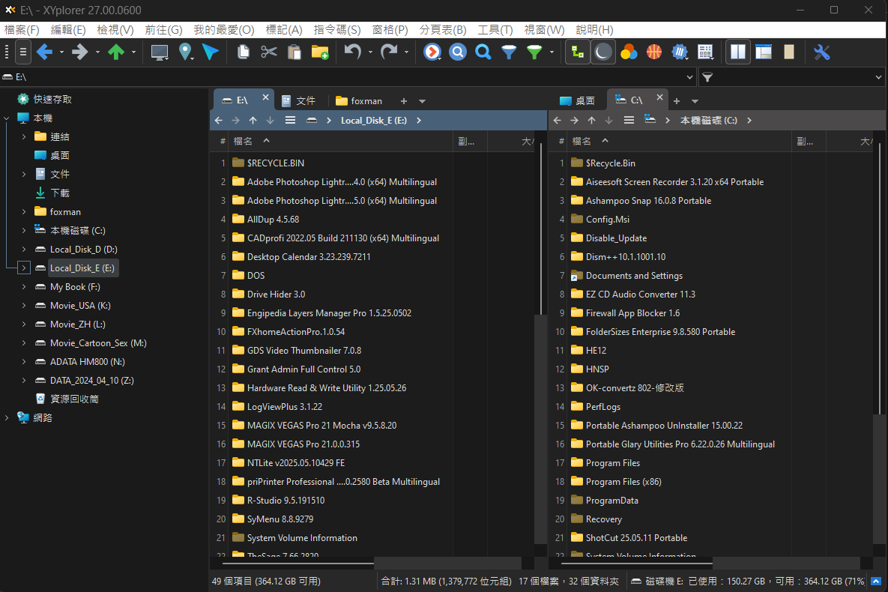Open the 工具(T) menu
This screenshot has height=592, width=888.
coord(495,29)
